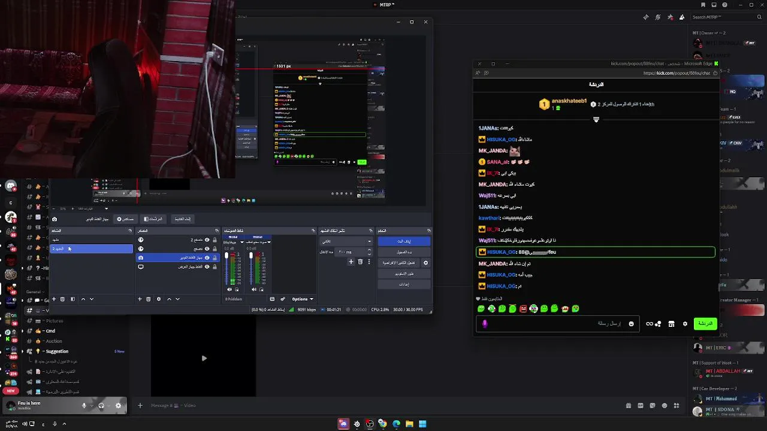Viewport: 767px width, 431px height.
Task: Open source properties gear in Sources dock
Action: 159,299
